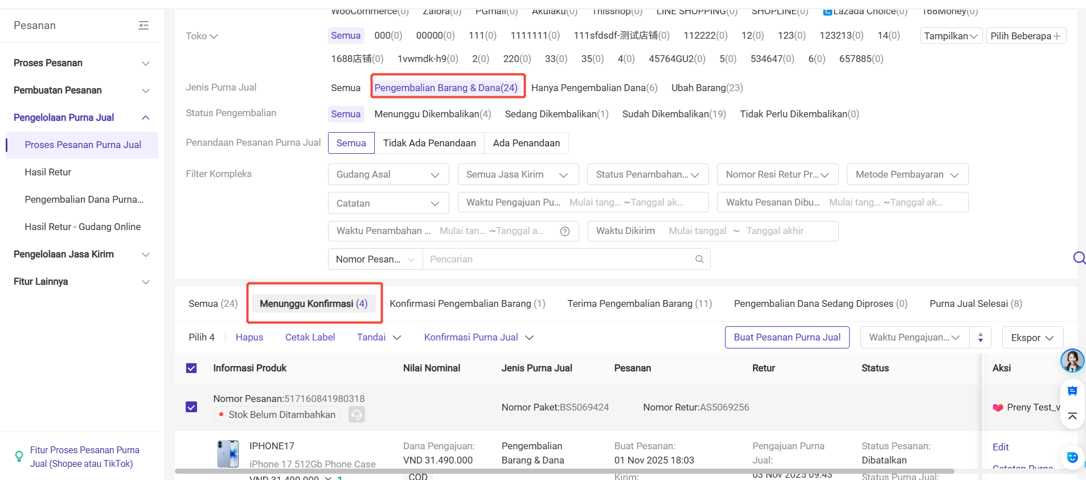The width and height of the screenshot is (1086, 480).
Task: Click the Buat Pesanan Purna Jual button
Action: coord(786,338)
